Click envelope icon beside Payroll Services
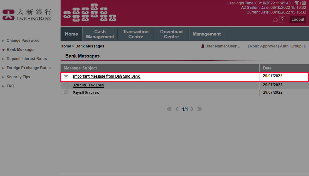 [x=66, y=92]
